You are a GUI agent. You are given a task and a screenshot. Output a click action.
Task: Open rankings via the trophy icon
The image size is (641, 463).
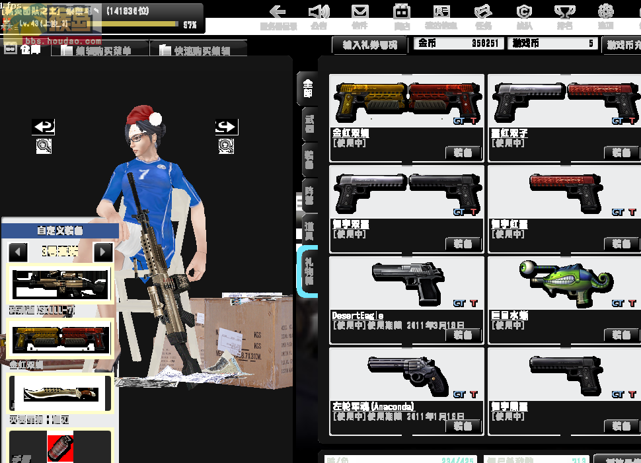pyautogui.click(x=564, y=12)
